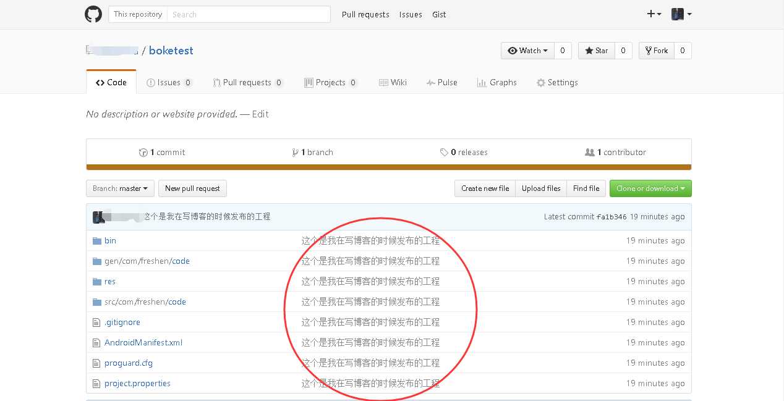This screenshot has height=401, width=784.
Task: Open the boketest repository link
Action: (x=171, y=51)
